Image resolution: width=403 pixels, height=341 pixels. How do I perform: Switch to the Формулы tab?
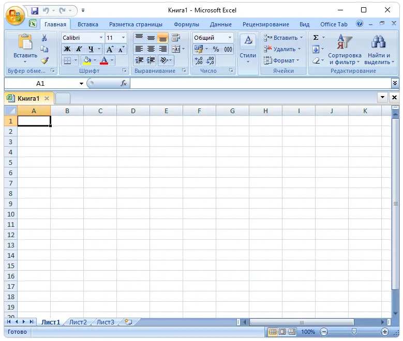[x=186, y=24]
